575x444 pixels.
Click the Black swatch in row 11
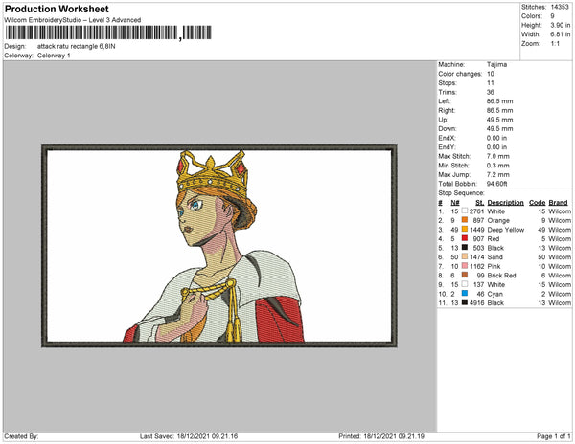465,302
